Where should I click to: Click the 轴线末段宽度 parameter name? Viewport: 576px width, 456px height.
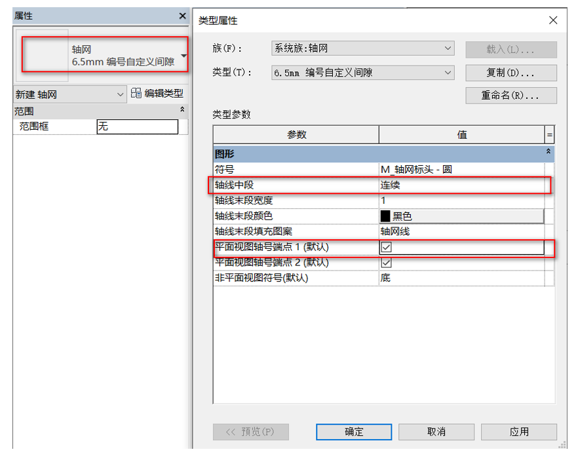244,200
